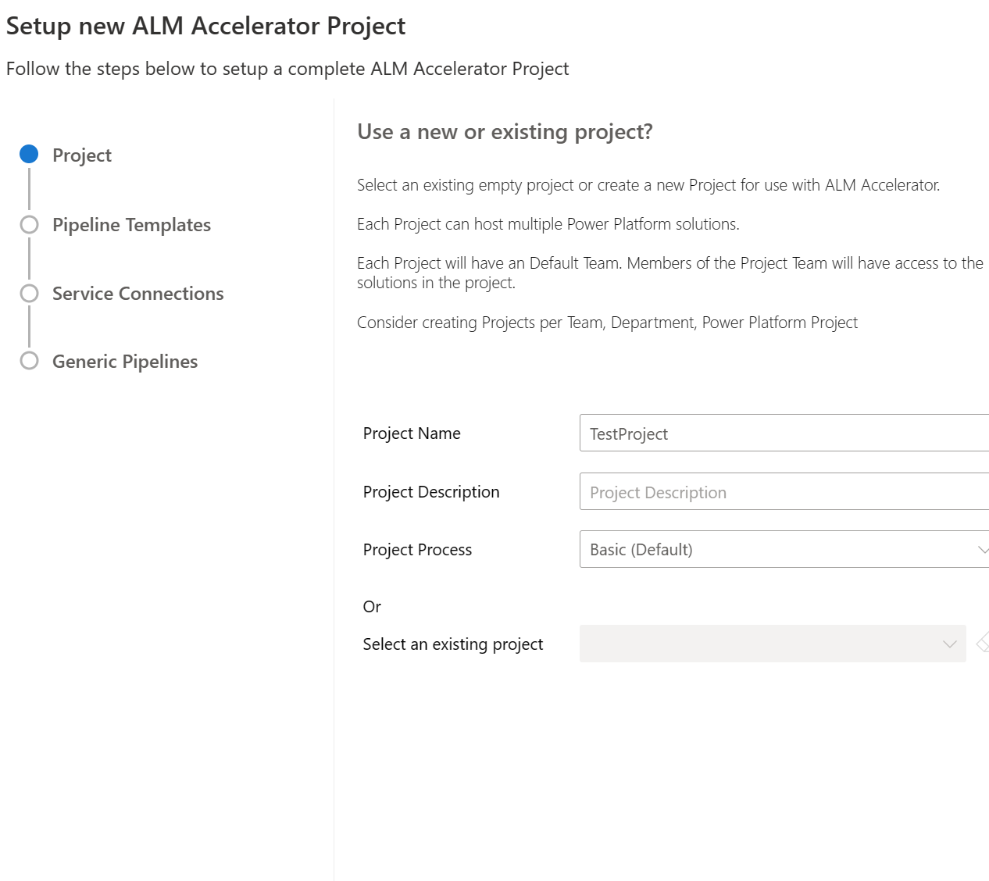This screenshot has height=881, width=989.
Task: Open the Service Connections step label
Action: pos(137,294)
